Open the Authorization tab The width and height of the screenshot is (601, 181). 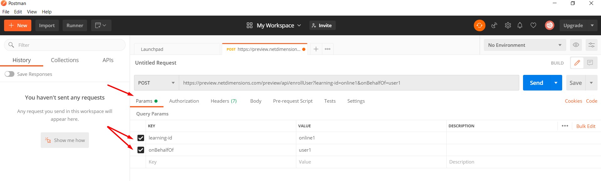pos(184,101)
